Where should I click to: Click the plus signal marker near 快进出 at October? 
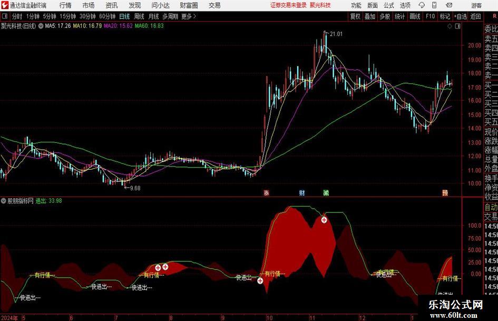pos(260,280)
